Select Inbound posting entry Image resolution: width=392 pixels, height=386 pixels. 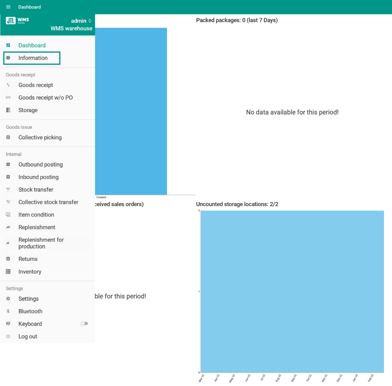tap(38, 177)
